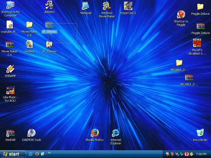The width and height of the screenshot is (211, 158).
Task: Click the Show Desktop Quick Launch icon
Action: (43, 154)
